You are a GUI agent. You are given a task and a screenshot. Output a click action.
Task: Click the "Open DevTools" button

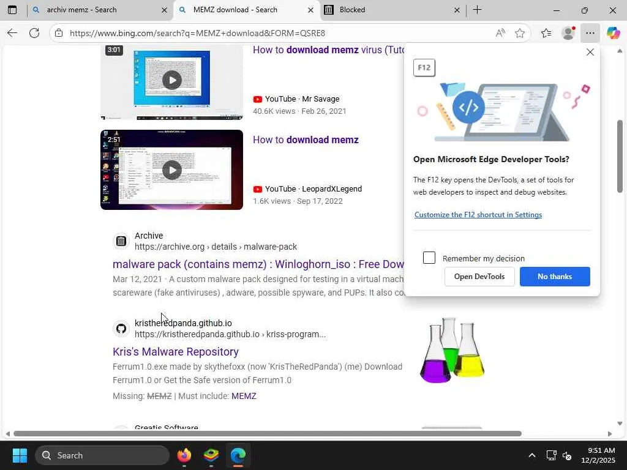(479, 277)
